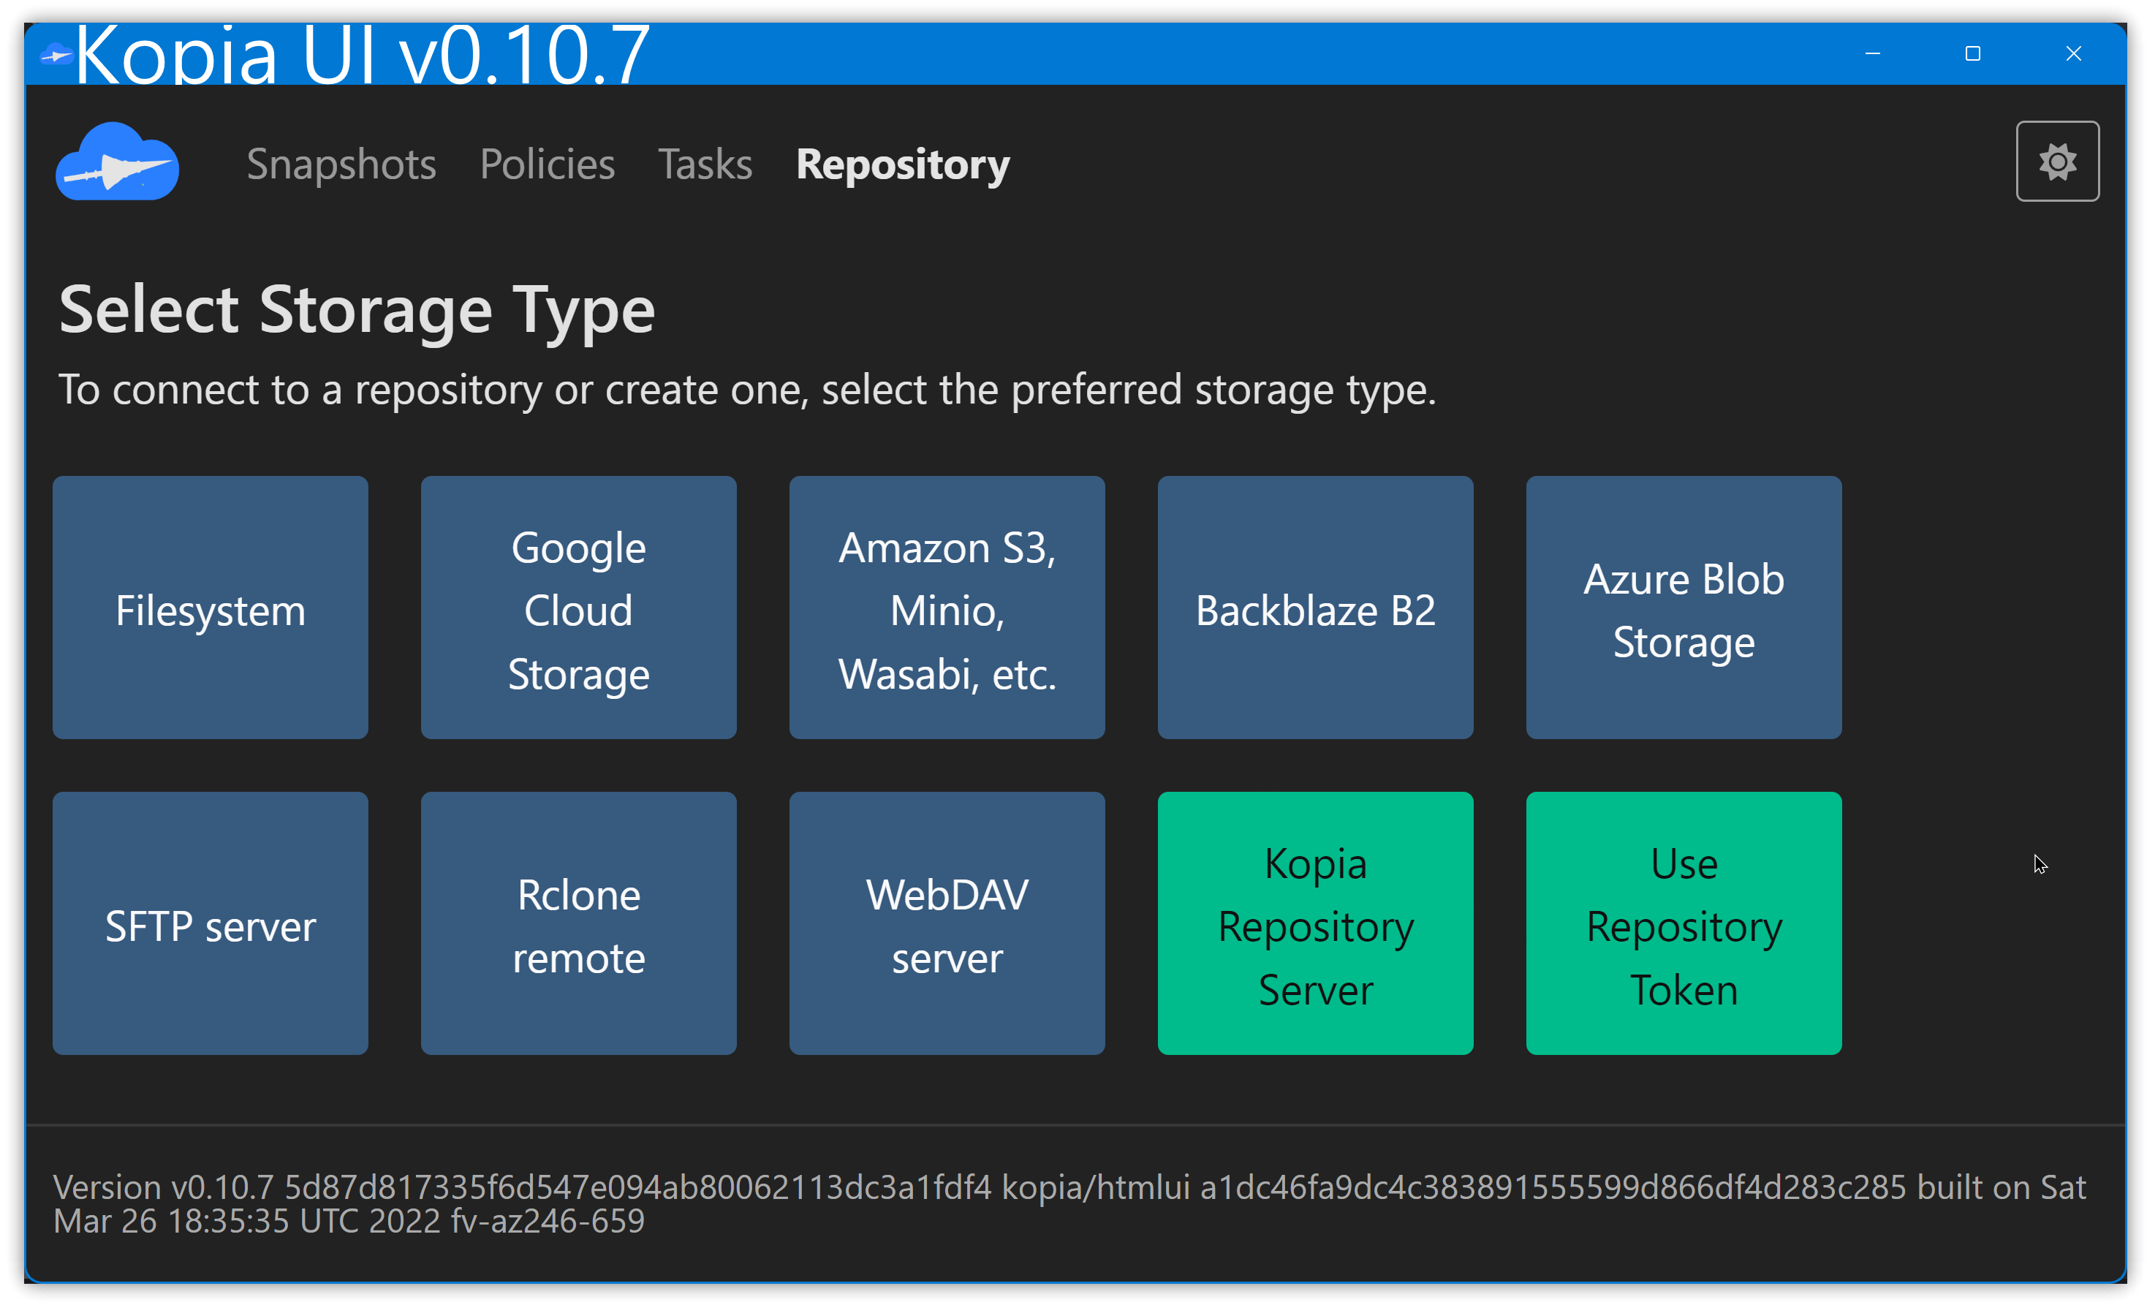
Task: Select WebDAV server option
Action: tap(947, 923)
